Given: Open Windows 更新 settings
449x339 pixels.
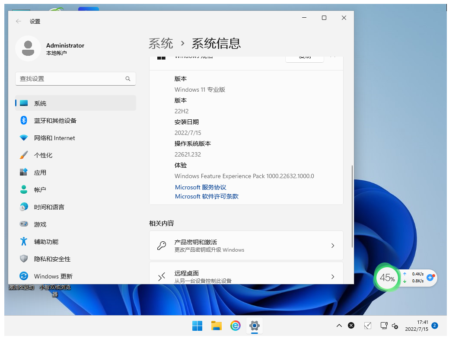Looking at the screenshot, I should [x=76, y=276].
